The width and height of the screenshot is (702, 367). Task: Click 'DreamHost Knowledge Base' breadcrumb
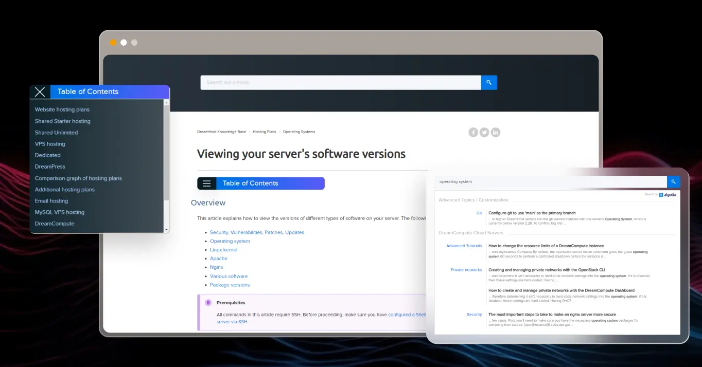click(x=221, y=132)
